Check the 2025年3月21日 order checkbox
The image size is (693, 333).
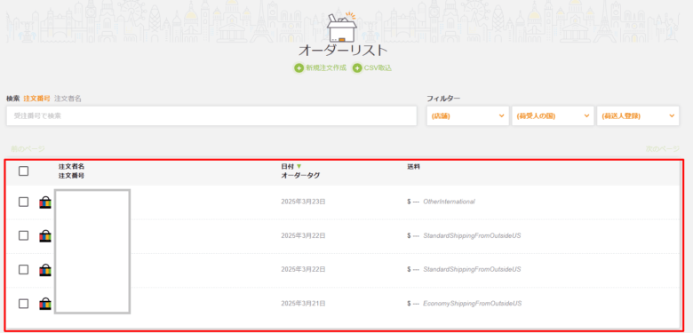pyautogui.click(x=23, y=304)
